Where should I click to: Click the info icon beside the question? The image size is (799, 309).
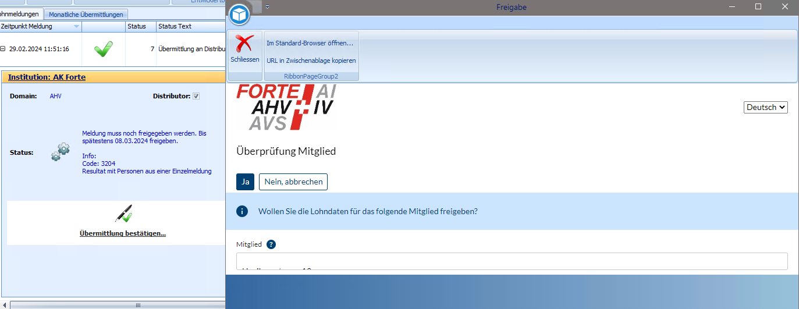[242, 211]
